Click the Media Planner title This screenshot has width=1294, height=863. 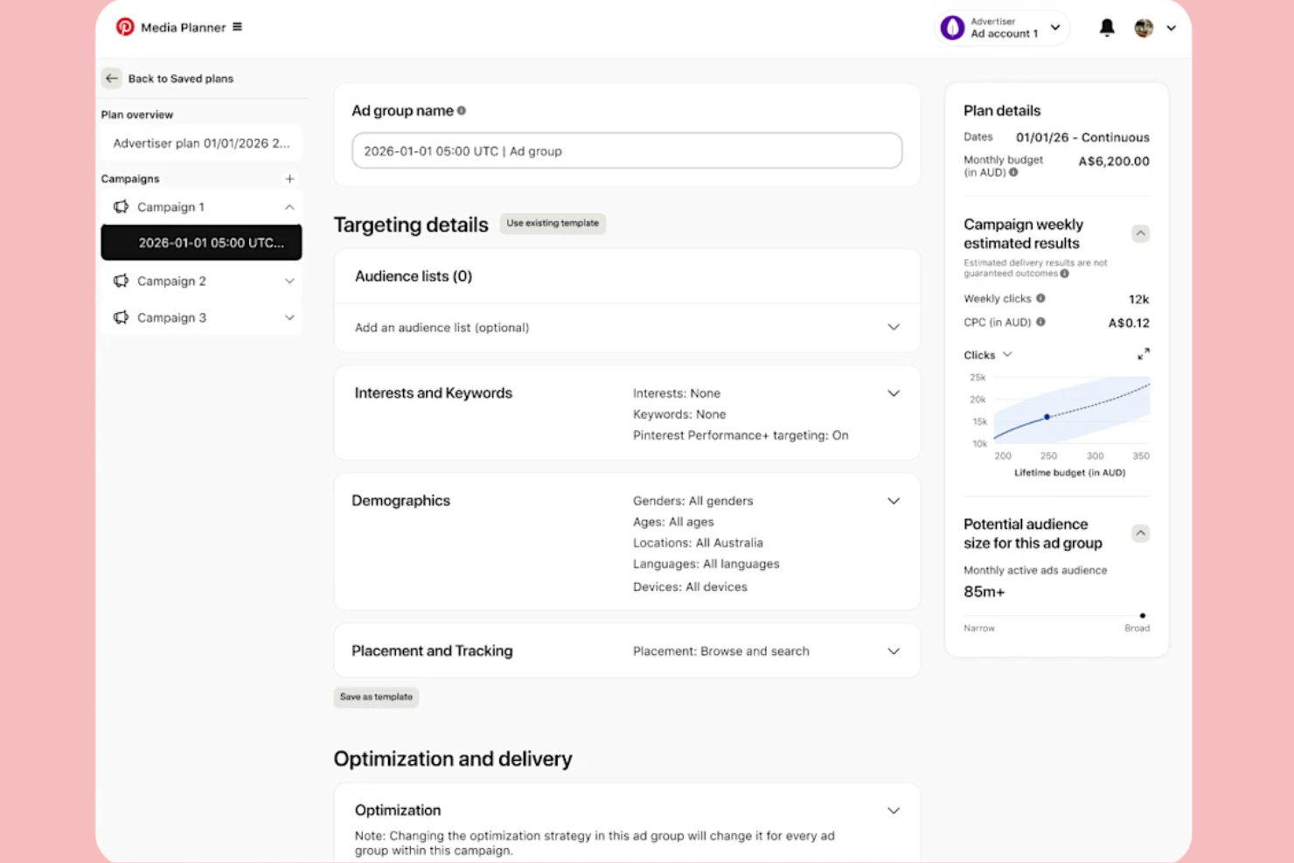(183, 28)
